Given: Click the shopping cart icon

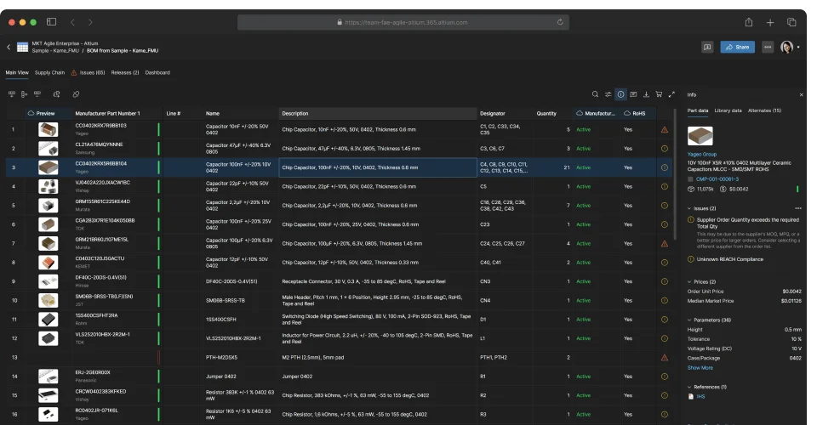Looking at the screenshot, I should click(659, 94).
